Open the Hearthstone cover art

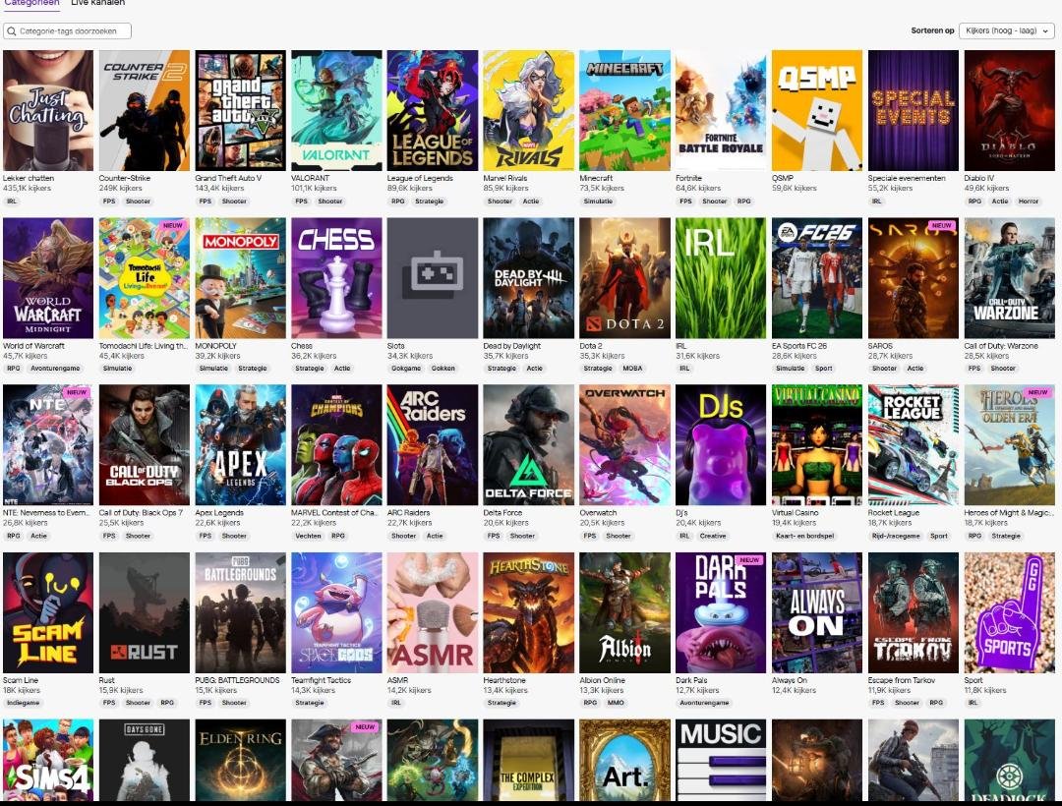(529, 612)
